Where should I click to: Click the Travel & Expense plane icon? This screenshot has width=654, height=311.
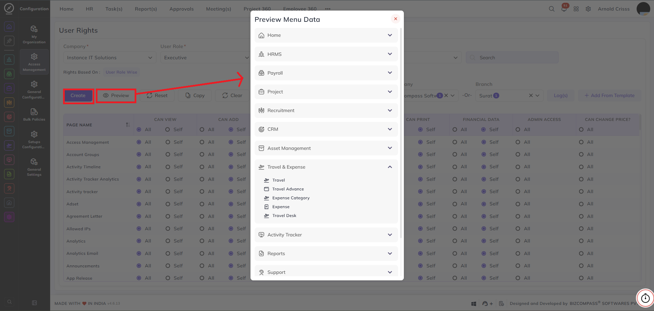point(261,167)
